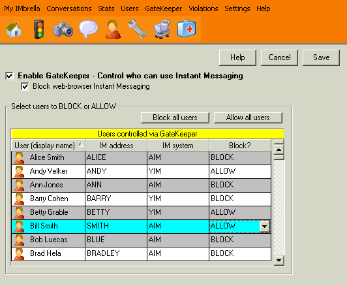The image size is (347, 286).
Task: Click the Block all users button
Action: pyautogui.click(x=175, y=118)
